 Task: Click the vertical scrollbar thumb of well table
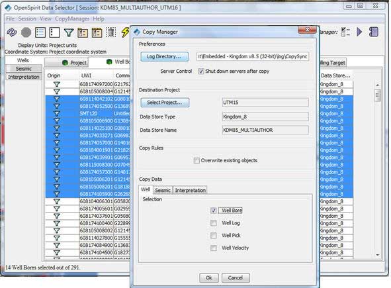click(378, 95)
